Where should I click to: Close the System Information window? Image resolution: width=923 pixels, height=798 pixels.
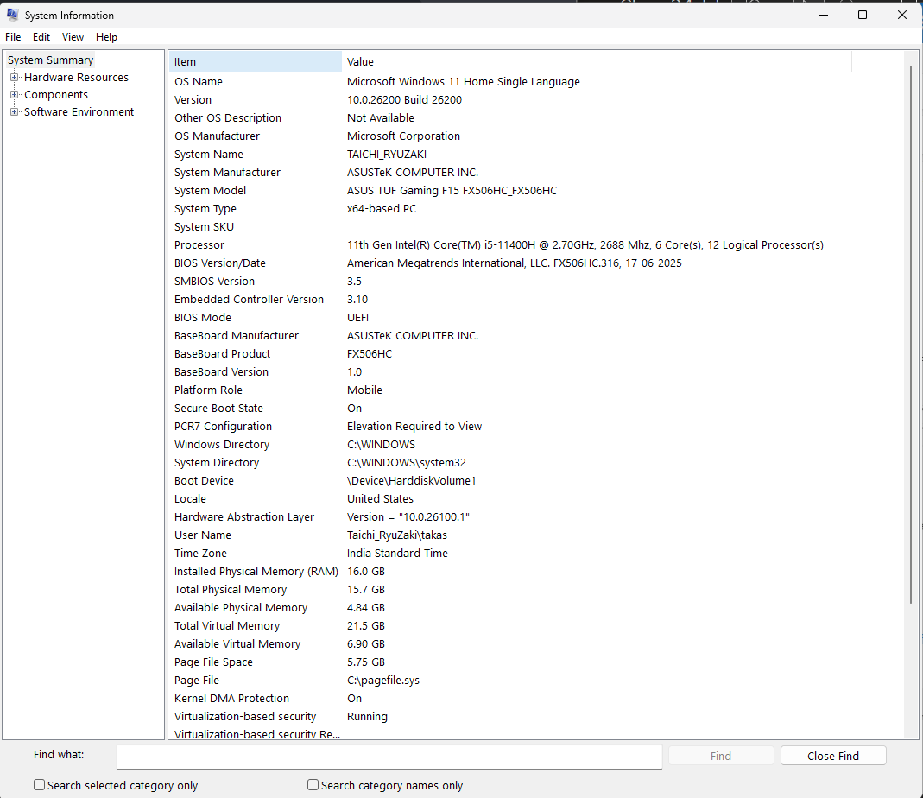[x=901, y=15]
